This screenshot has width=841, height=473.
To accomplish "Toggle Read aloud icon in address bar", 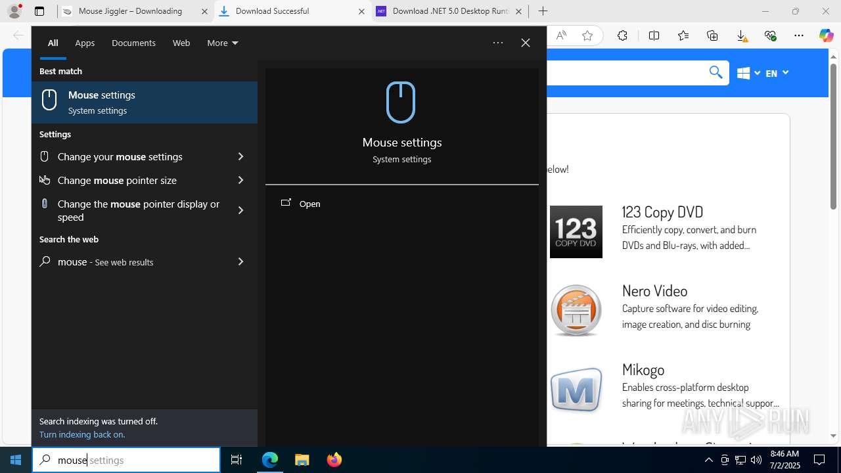I will [x=561, y=35].
